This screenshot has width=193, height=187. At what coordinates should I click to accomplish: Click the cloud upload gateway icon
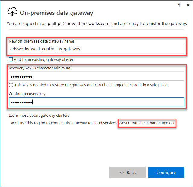pyautogui.click(x=12, y=12)
